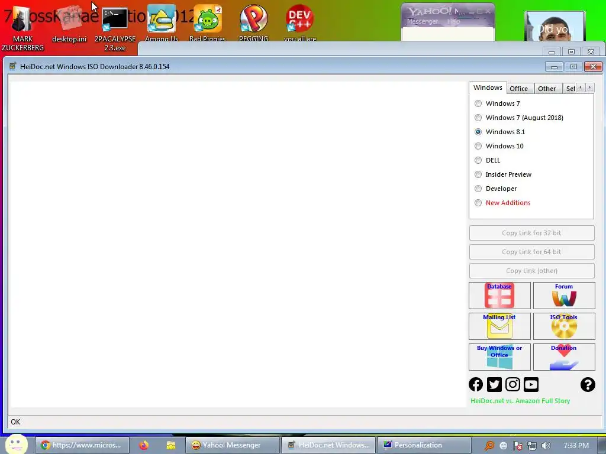Switch to the Windows tab
This screenshot has width=606, height=454.
tap(488, 87)
